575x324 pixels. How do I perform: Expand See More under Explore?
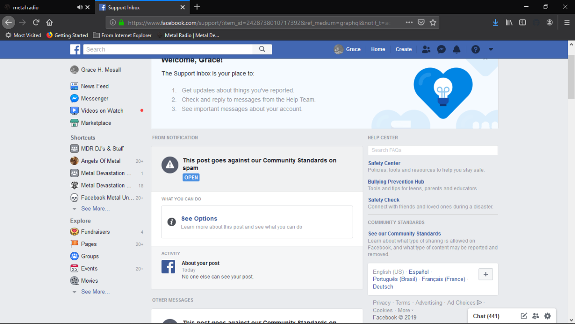(x=95, y=292)
